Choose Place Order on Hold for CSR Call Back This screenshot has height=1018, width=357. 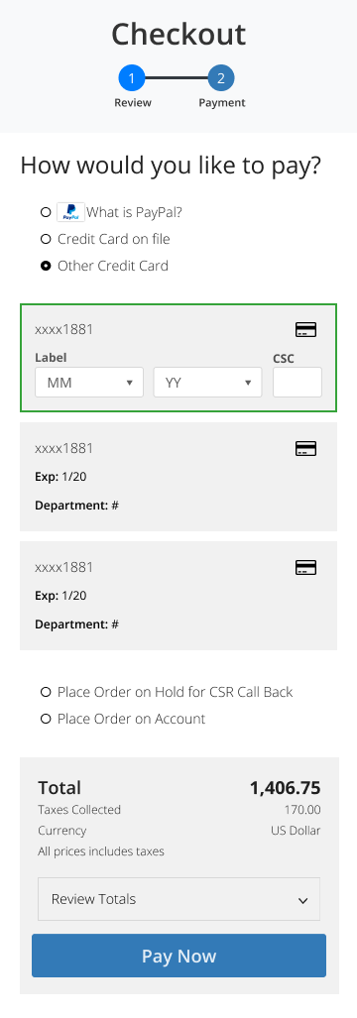[46, 692]
